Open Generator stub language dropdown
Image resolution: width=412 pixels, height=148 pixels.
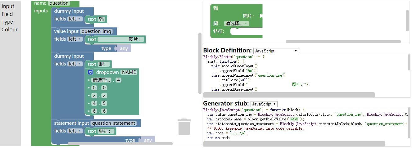click(264, 104)
